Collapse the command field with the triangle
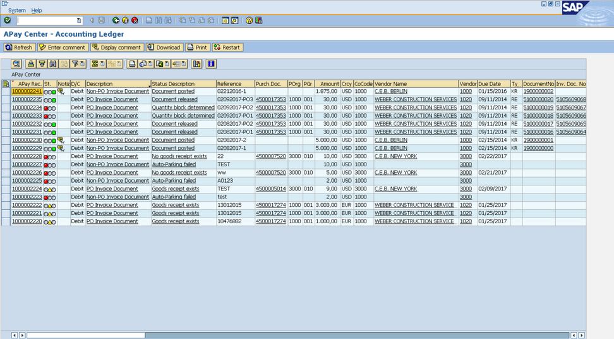614x339 pixels. pyautogui.click(x=92, y=20)
